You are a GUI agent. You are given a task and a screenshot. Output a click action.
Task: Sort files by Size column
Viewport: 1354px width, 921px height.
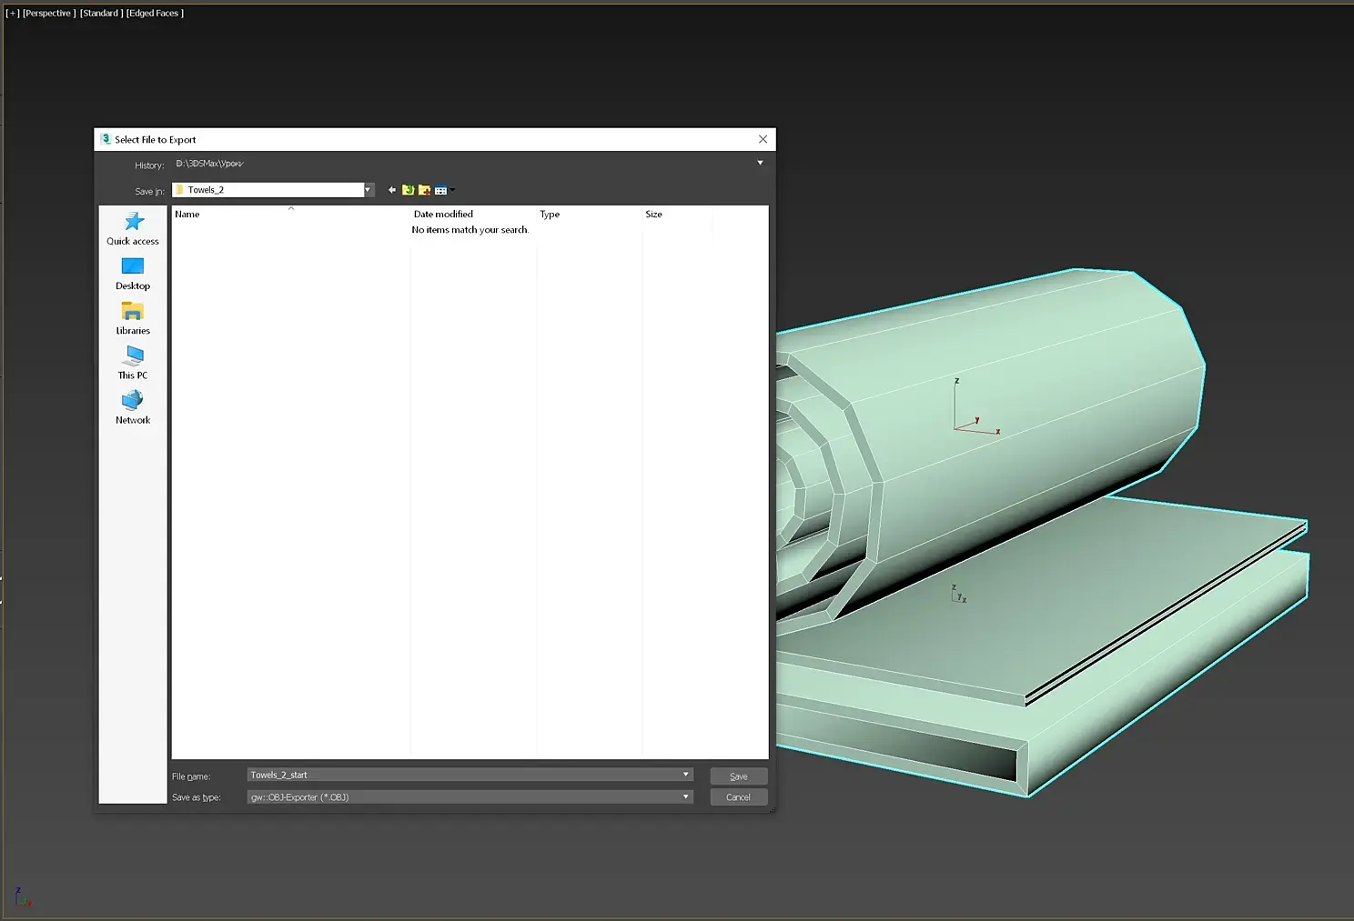677,215
